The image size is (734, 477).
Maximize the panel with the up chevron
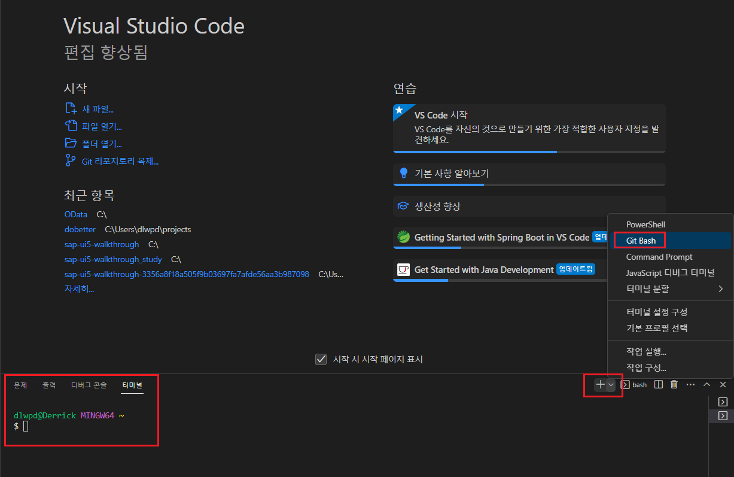point(706,385)
